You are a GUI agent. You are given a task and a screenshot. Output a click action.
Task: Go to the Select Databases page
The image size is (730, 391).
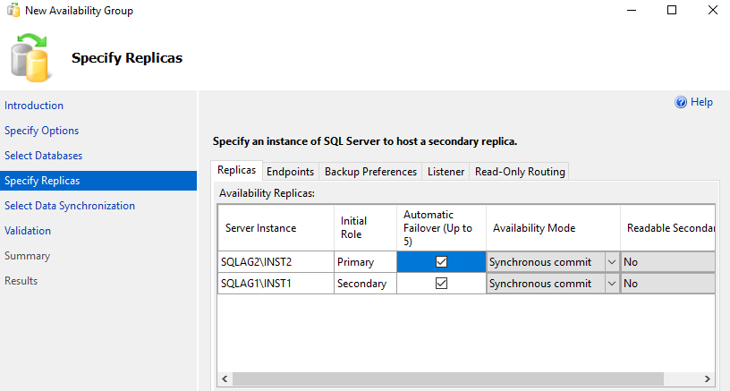click(43, 156)
